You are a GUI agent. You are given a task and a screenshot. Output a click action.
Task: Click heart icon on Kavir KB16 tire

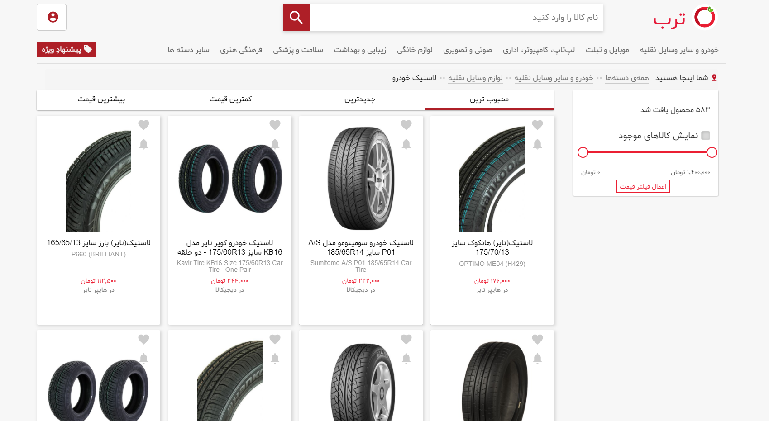coord(275,125)
